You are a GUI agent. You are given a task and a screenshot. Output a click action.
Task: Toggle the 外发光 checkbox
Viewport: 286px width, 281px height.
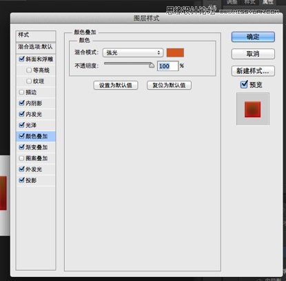click(21, 169)
